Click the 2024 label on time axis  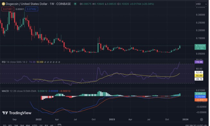click(x=185, y=120)
